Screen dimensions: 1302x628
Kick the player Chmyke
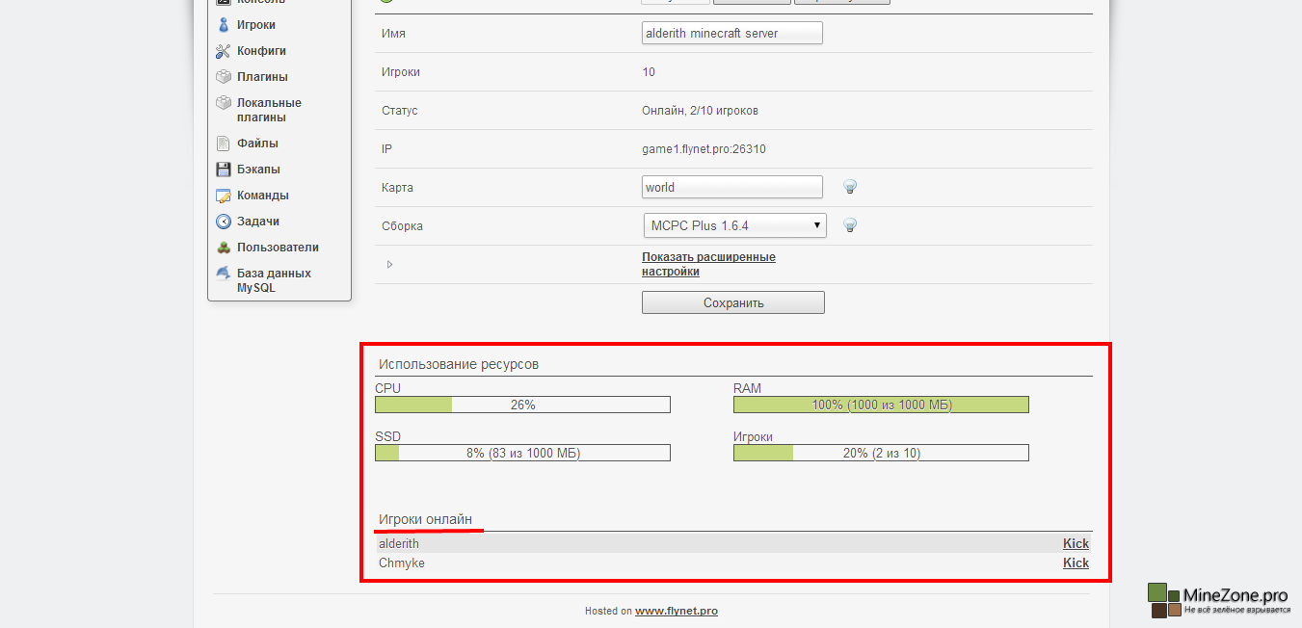(1076, 563)
